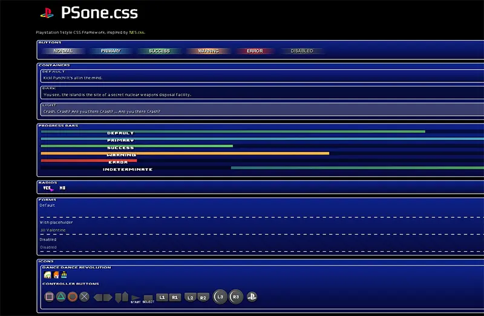484x316 pixels.
Task: Click the PSone.css page title
Action: [x=99, y=13]
